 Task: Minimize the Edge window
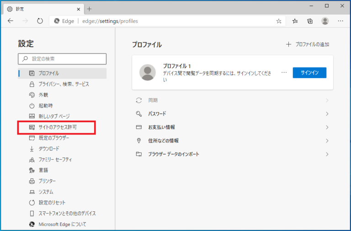(311, 6)
